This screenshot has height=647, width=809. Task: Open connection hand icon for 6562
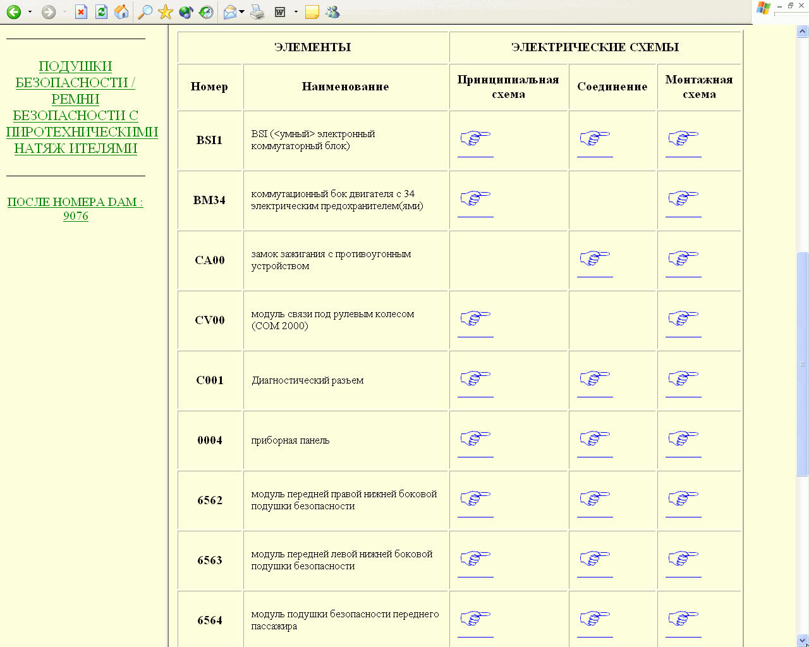[x=595, y=498]
